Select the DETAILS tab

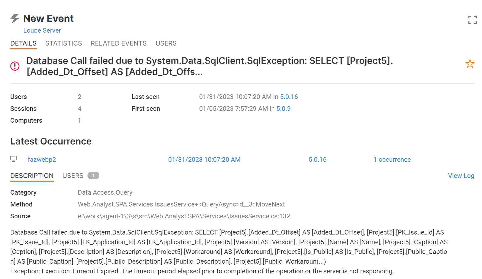pos(23,43)
